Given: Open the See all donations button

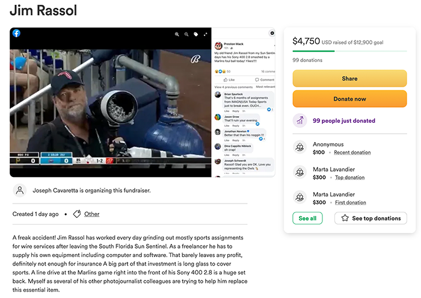Looking at the screenshot, I should (x=307, y=218).
